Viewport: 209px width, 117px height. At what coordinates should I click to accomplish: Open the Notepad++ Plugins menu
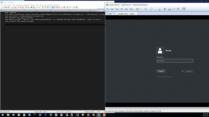point(50,5)
